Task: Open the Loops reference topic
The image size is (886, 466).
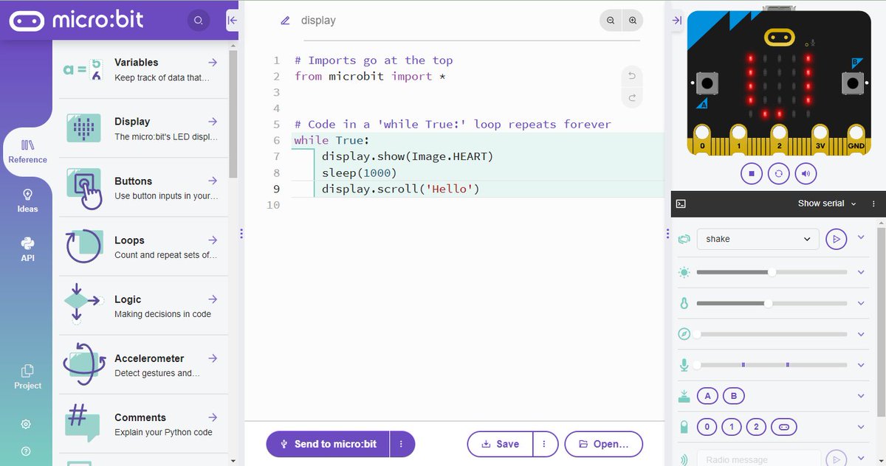Action: 143,246
